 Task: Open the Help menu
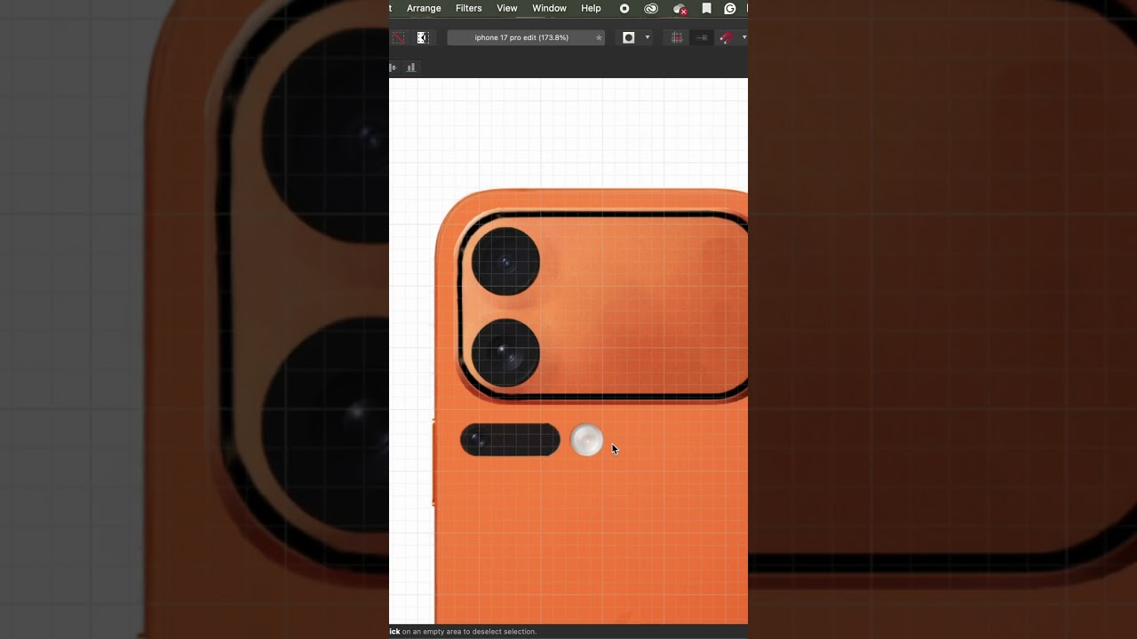[x=591, y=8]
